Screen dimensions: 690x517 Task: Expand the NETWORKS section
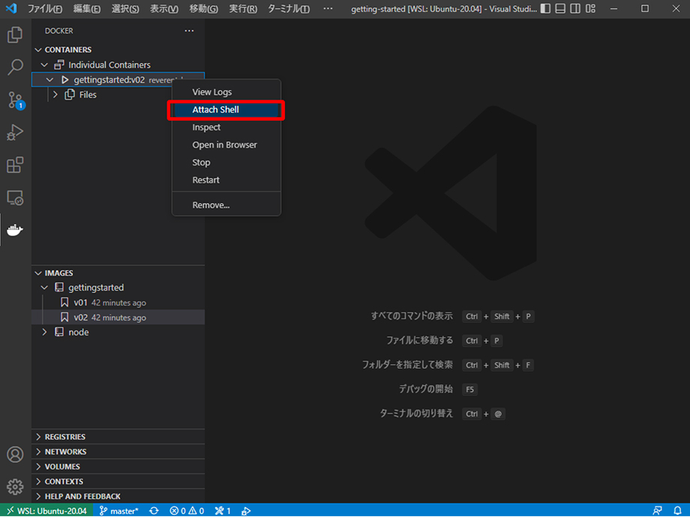(x=118, y=452)
